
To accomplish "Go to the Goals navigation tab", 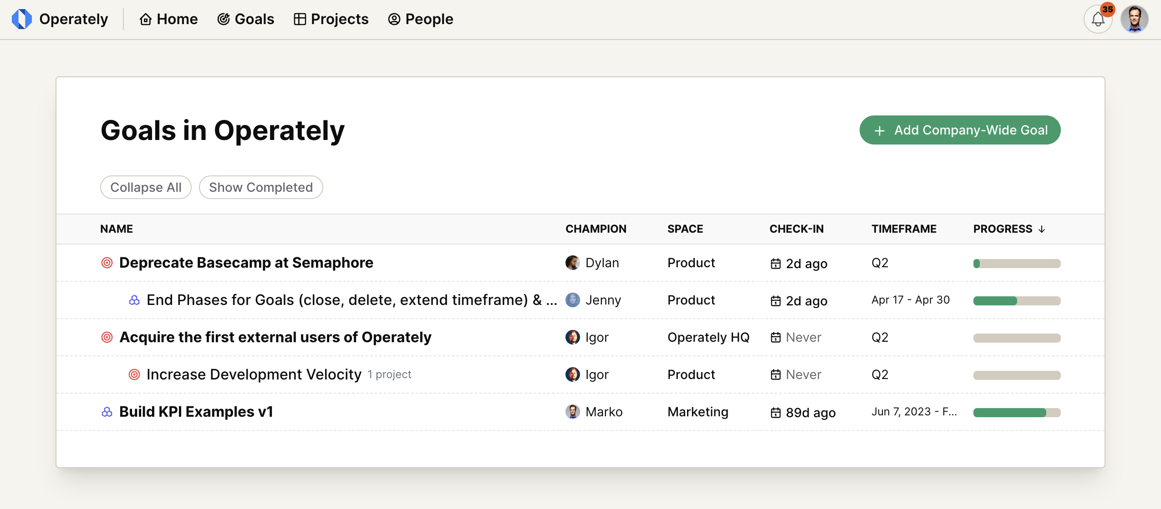I will pyautogui.click(x=246, y=19).
